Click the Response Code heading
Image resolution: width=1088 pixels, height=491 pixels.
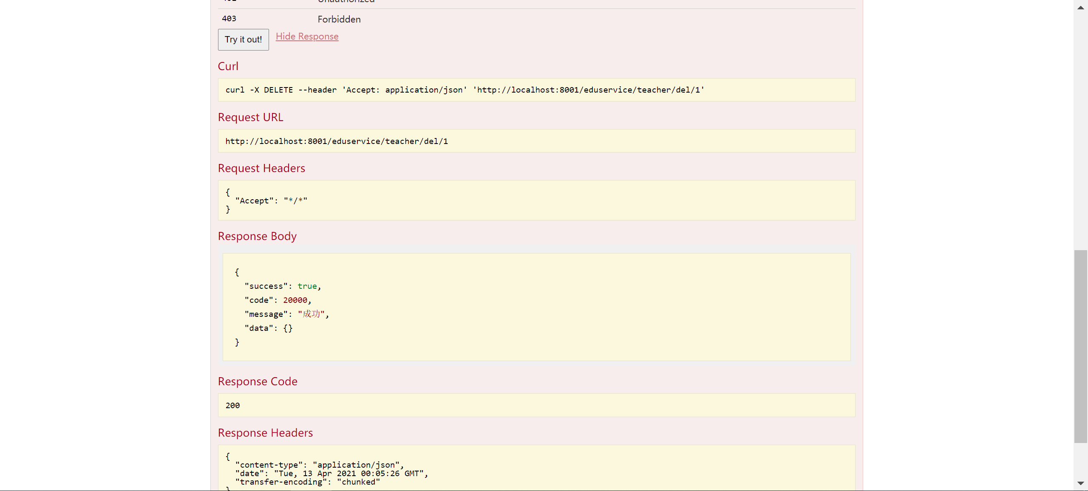point(258,381)
